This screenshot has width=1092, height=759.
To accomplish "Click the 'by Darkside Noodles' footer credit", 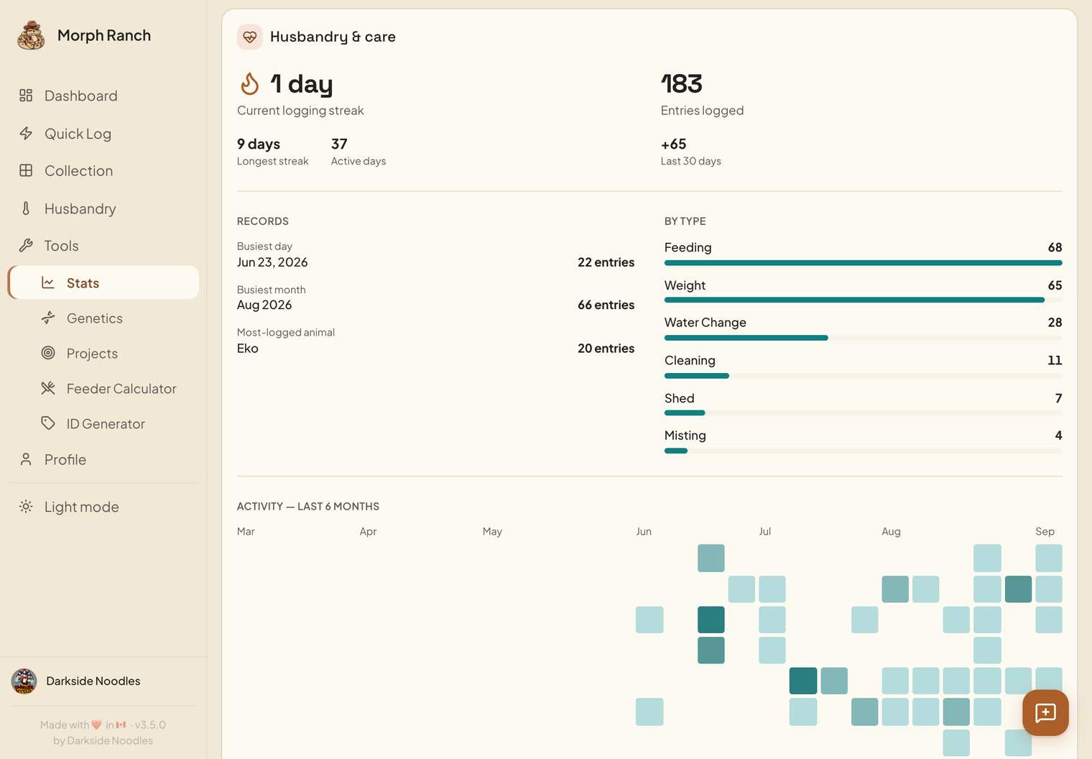I will [103, 740].
